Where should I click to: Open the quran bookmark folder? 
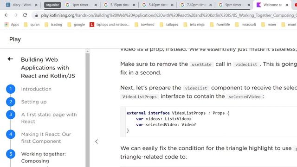click(x=32, y=25)
